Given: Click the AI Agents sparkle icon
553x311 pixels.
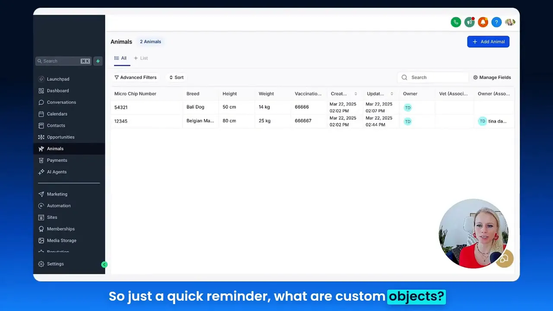Looking at the screenshot, I should pyautogui.click(x=41, y=172).
